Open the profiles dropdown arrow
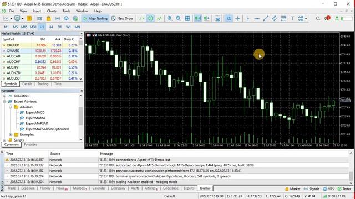The height and width of the screenshot is (199, 355). [x=22, y=18]
